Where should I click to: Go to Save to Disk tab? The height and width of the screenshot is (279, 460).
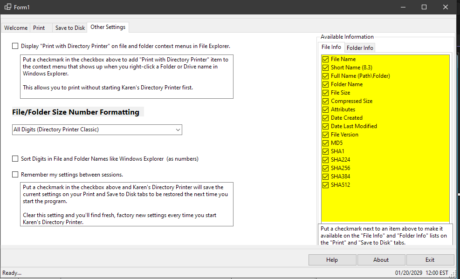click(70, 28)
